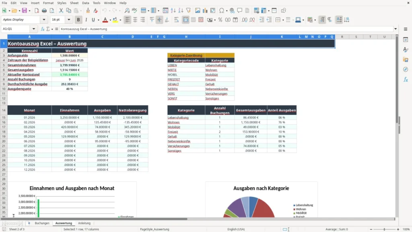This screenshot has height=232, width=412.
Task: Apply the font color swatch
Action: click(105, 20)
